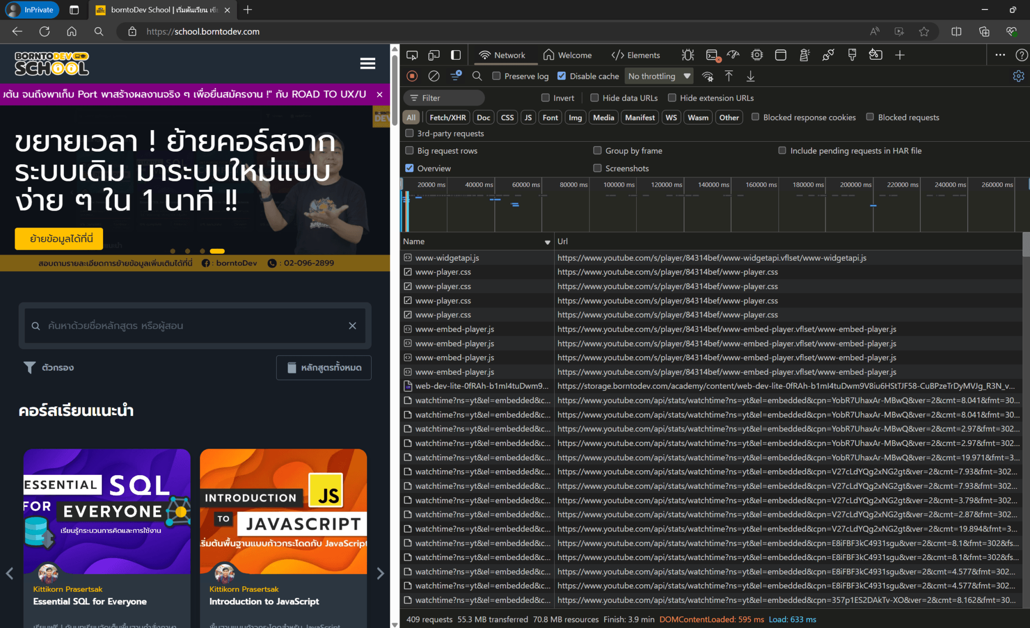The image size is (1030, 628).
Task: Enable Preserve log
Action: [496, 76]
